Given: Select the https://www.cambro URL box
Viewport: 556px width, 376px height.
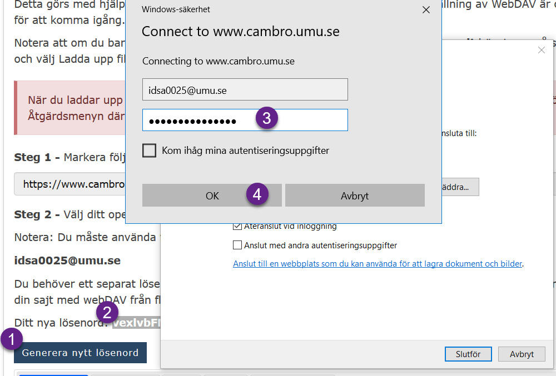Looking at the screenshot, I should click(x=70, y=184).
